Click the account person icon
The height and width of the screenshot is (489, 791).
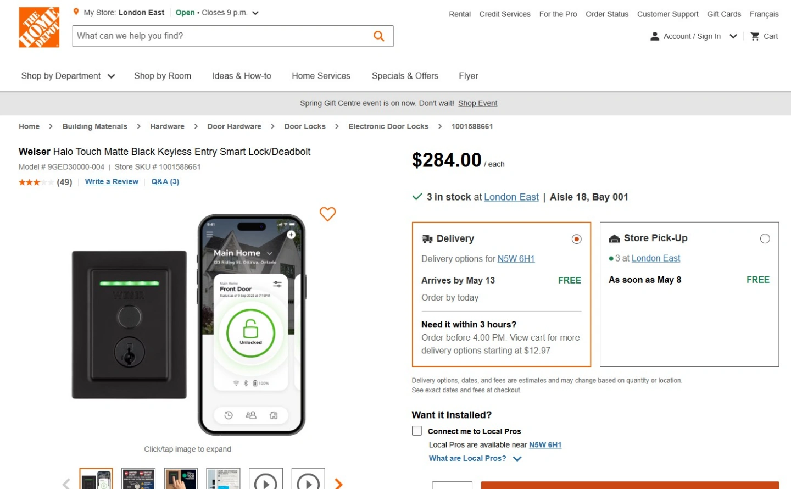tap(654, 36)
